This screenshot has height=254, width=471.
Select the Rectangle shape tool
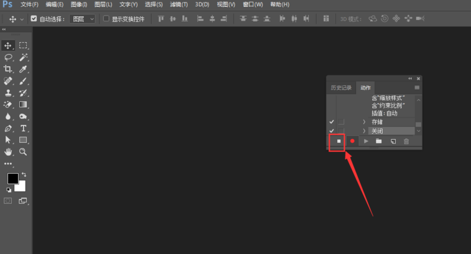(23, 140)
